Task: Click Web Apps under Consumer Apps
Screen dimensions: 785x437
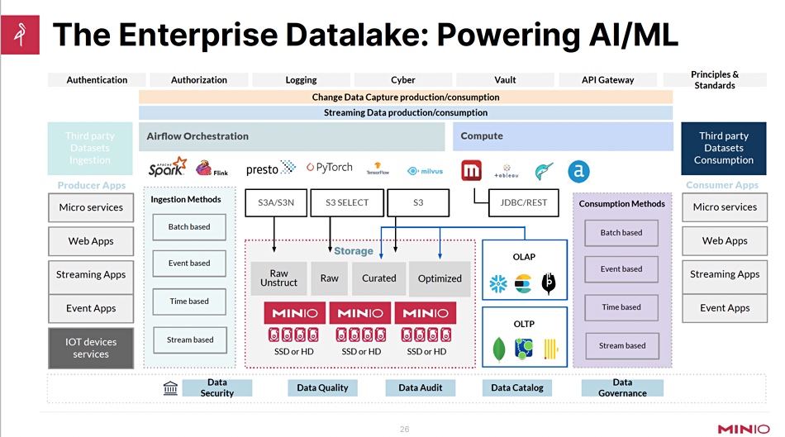Action: [725, 240]
